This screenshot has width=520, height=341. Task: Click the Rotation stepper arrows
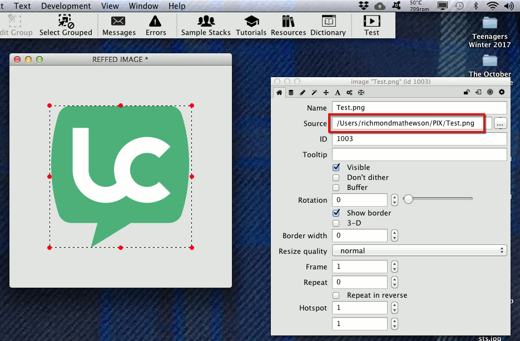click(394, 200)
